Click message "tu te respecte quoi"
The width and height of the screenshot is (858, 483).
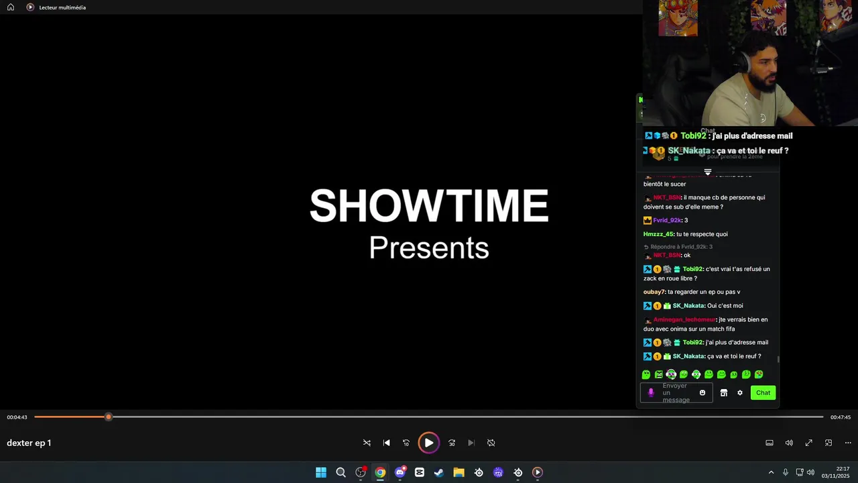pyautogui.click(x=702, y=234)
